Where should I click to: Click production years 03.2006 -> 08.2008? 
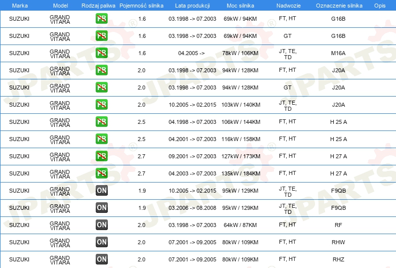point(192,208)
